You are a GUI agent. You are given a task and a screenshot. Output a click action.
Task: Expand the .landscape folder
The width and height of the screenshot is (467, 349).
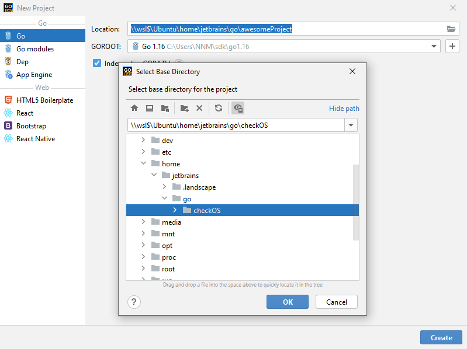coord(164,187)
